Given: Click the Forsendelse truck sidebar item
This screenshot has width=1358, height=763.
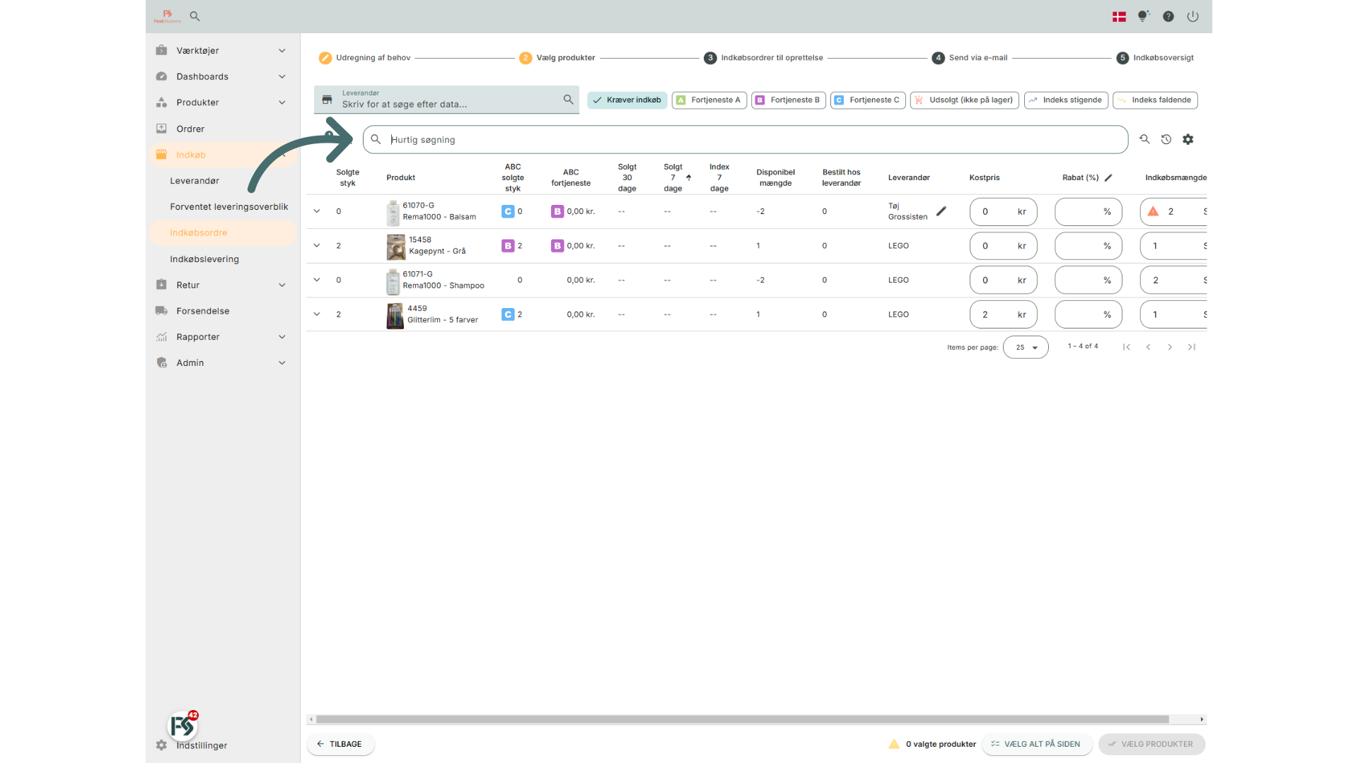Looking at the screenshot, I should tap(221, 311).
